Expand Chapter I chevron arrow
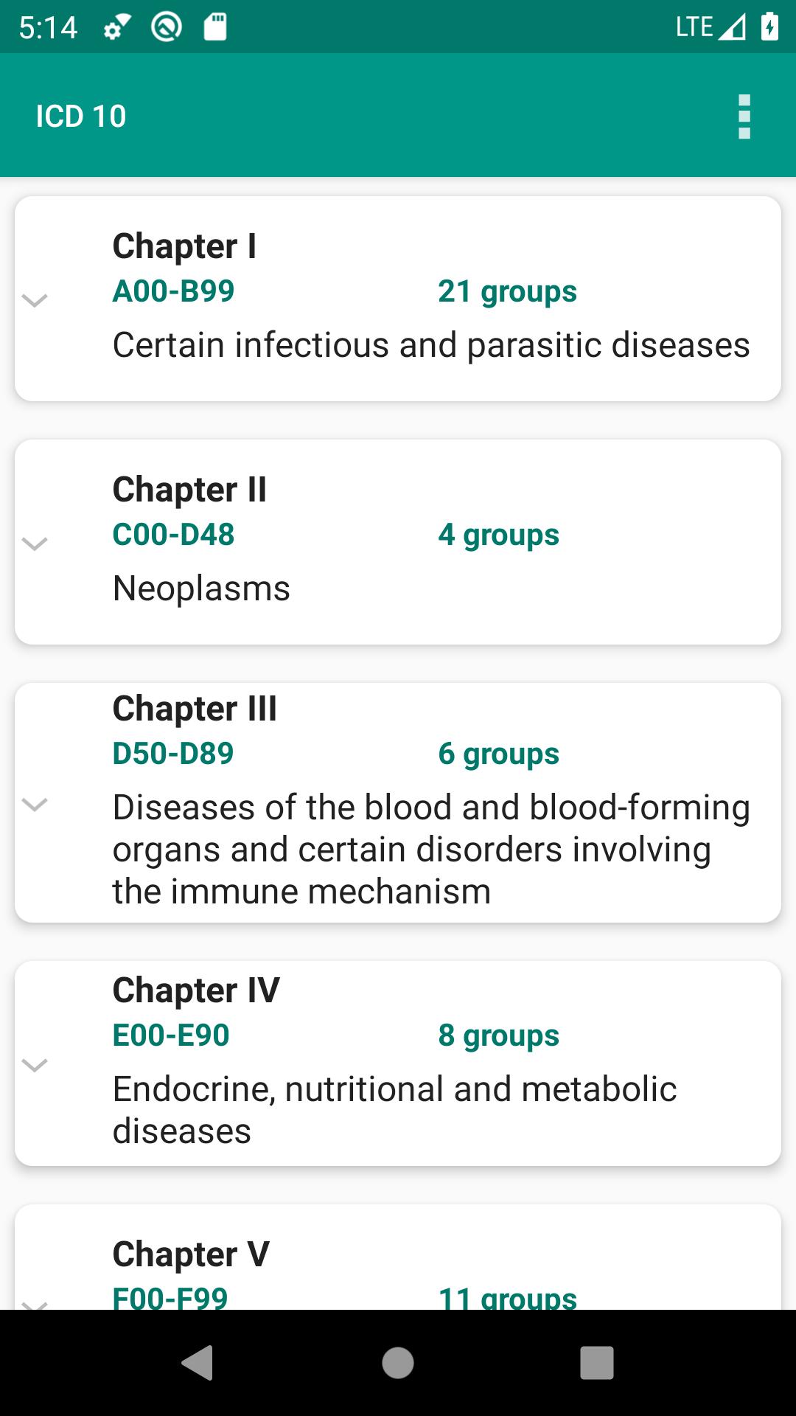The image size is (796, 1416). click(35, 299)
